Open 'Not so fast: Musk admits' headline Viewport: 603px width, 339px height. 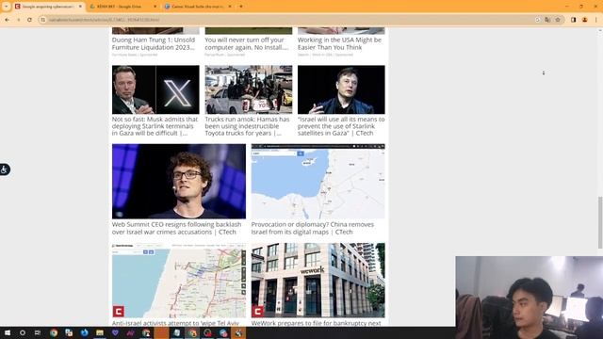pos(155,126)
